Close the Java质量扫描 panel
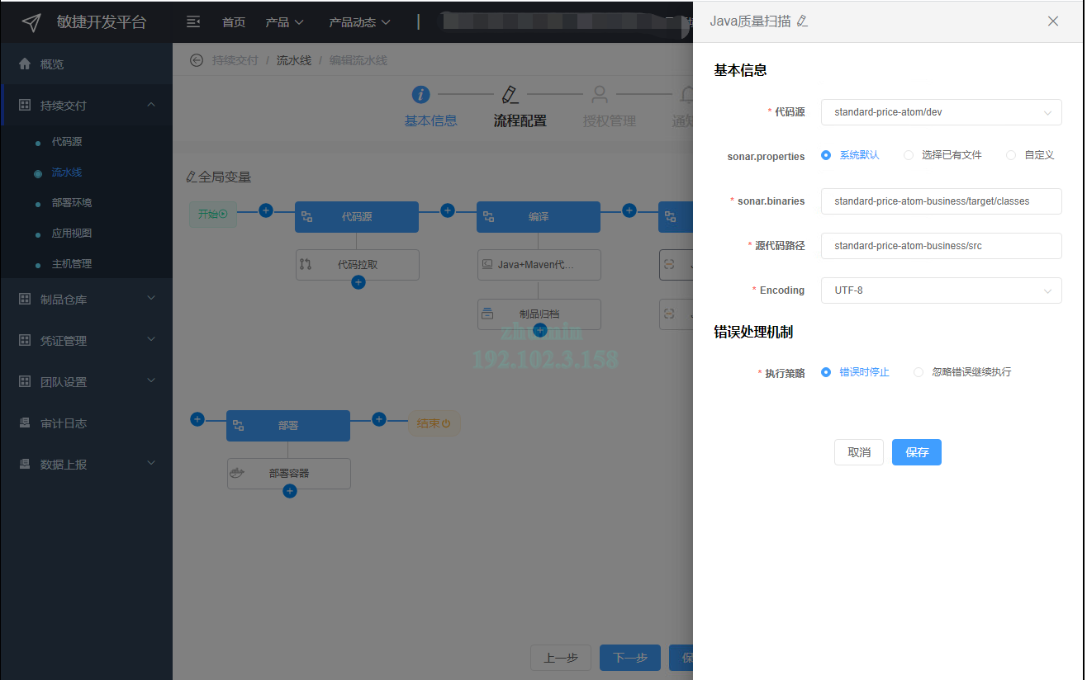Viewport: 1087px width, 680px height. pyautogui.click(x=1053, y=21)
